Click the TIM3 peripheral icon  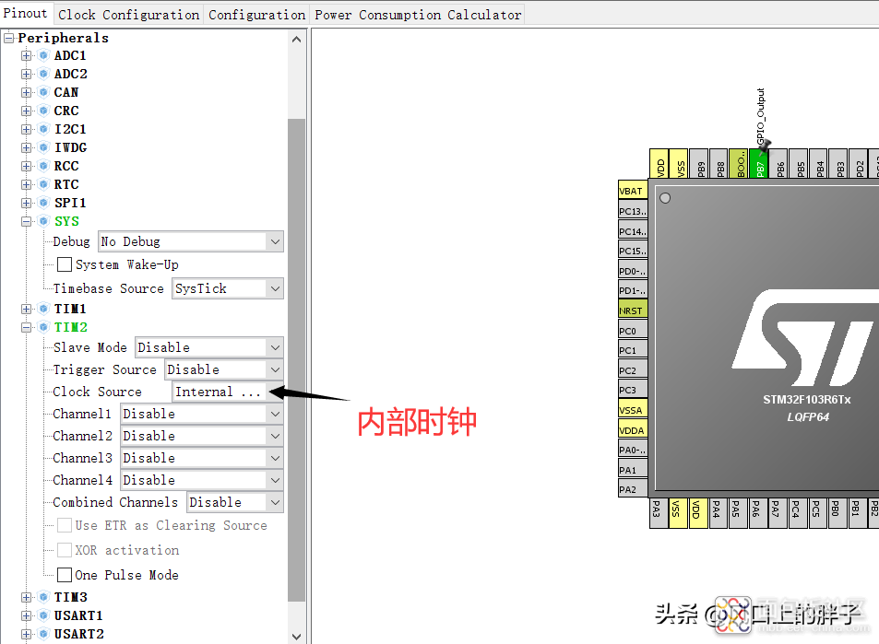[x=43, y=598]
